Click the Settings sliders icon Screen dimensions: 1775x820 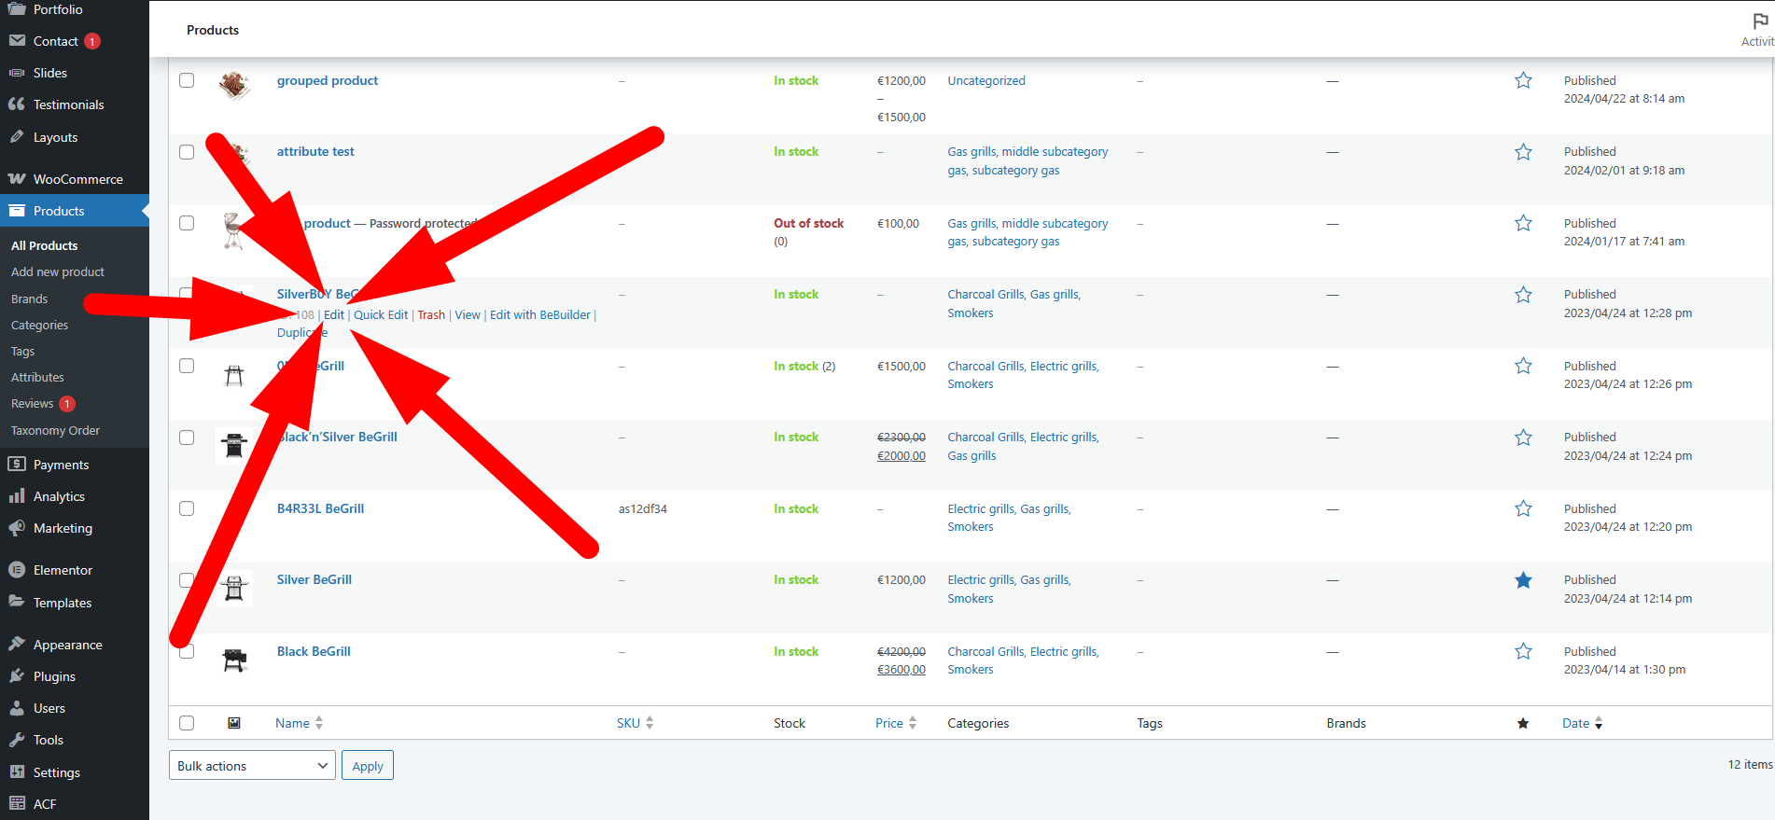point(17,772)
